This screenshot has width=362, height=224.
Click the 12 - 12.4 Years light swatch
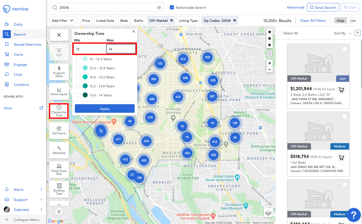85,59
